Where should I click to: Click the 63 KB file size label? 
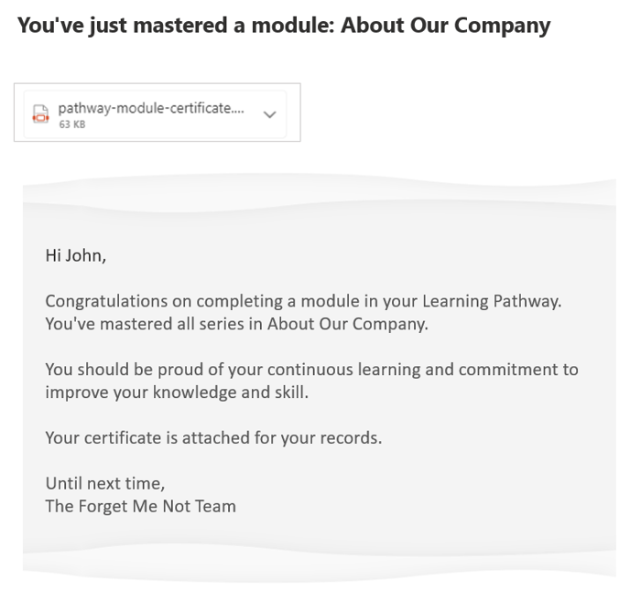(x=71, y=124)
